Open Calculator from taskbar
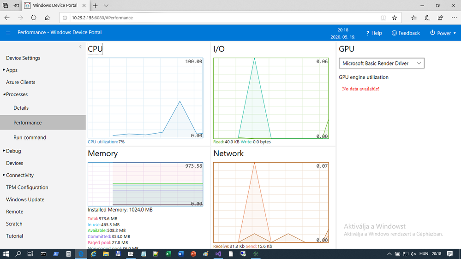461x259 pixels. click(x=68, y=254)
